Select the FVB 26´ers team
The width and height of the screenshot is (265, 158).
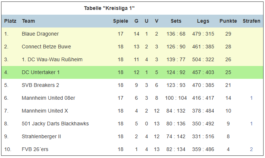(35, 149)
